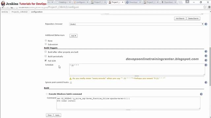The height and width of the screenshot is (118, 211).
Task: Click the page vertical scrollbar thumb
Action: coord(210,67)
